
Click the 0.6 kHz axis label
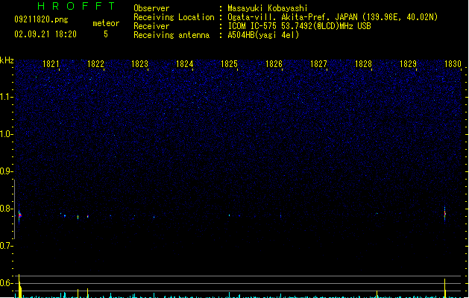(x=6, y=283)
